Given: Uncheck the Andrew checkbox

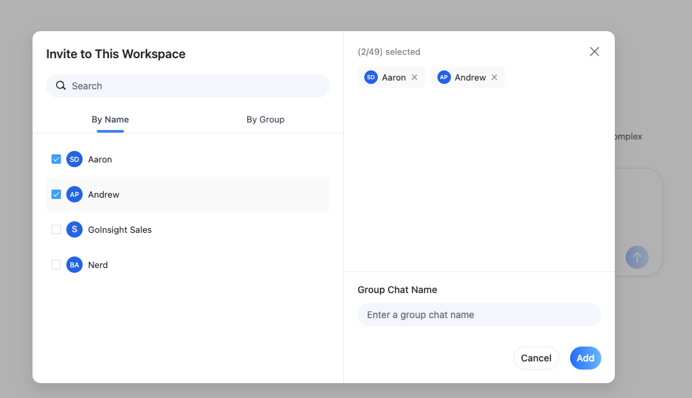Looking at the screenshot, I should click(x=56, y=194).
